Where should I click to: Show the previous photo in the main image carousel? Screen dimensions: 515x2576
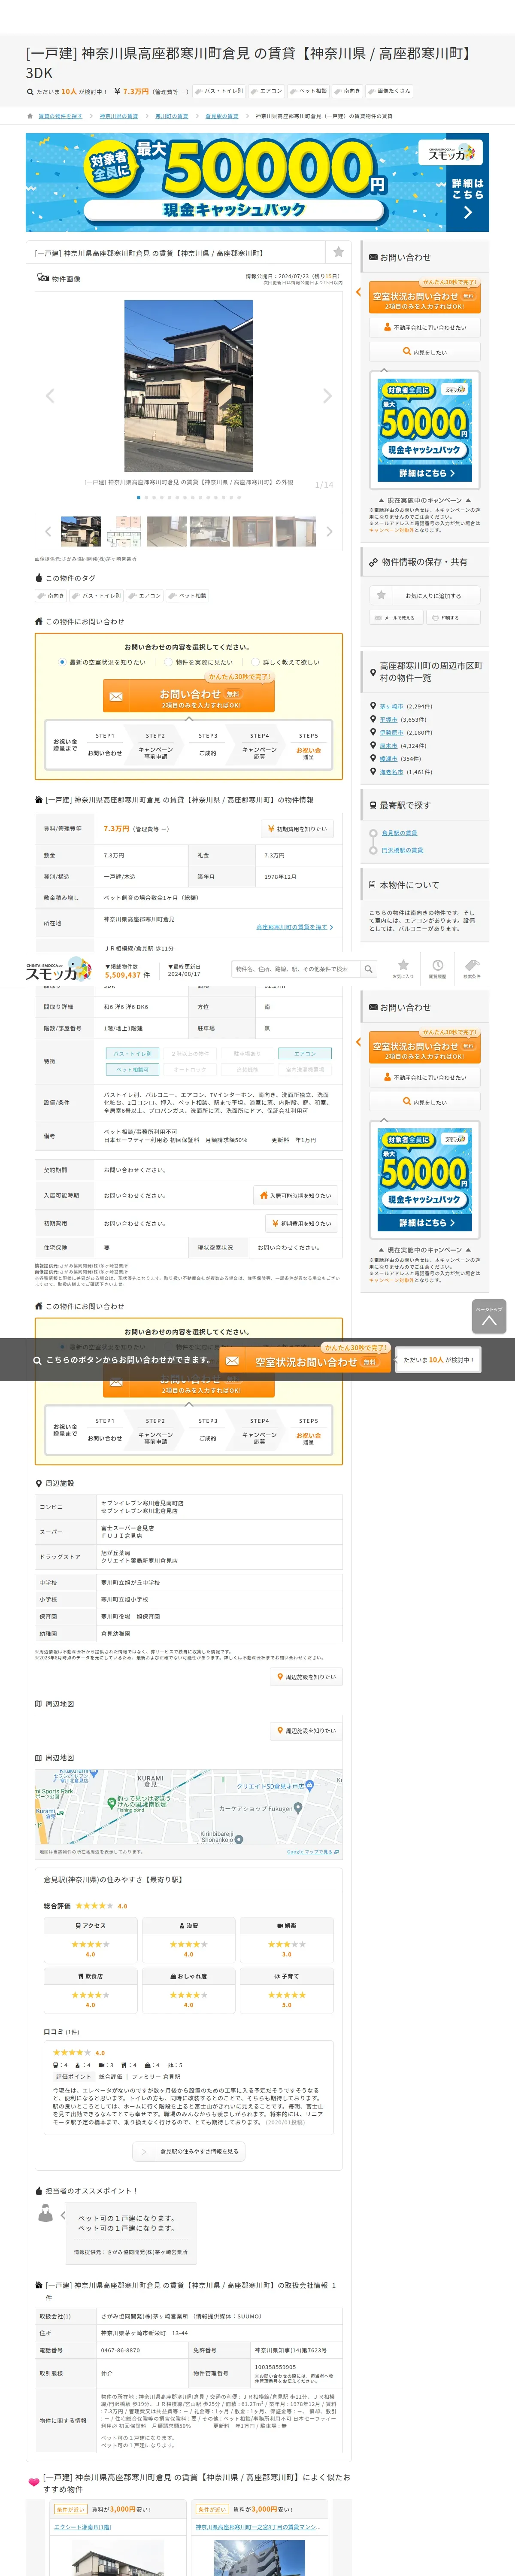pyautogui.click(x=50, y=396)
